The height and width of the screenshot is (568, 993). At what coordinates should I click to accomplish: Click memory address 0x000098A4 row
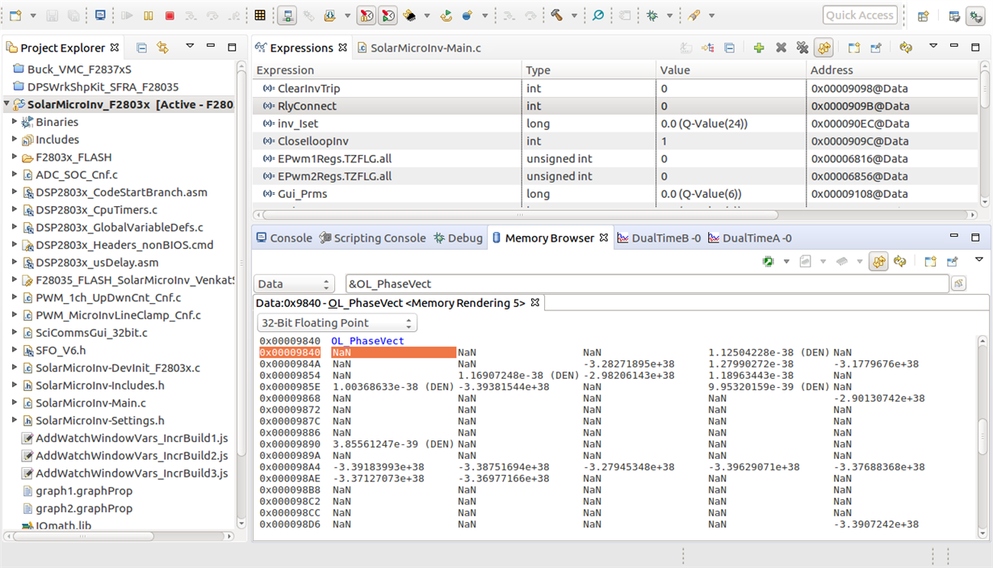click(x=290, y=467)
